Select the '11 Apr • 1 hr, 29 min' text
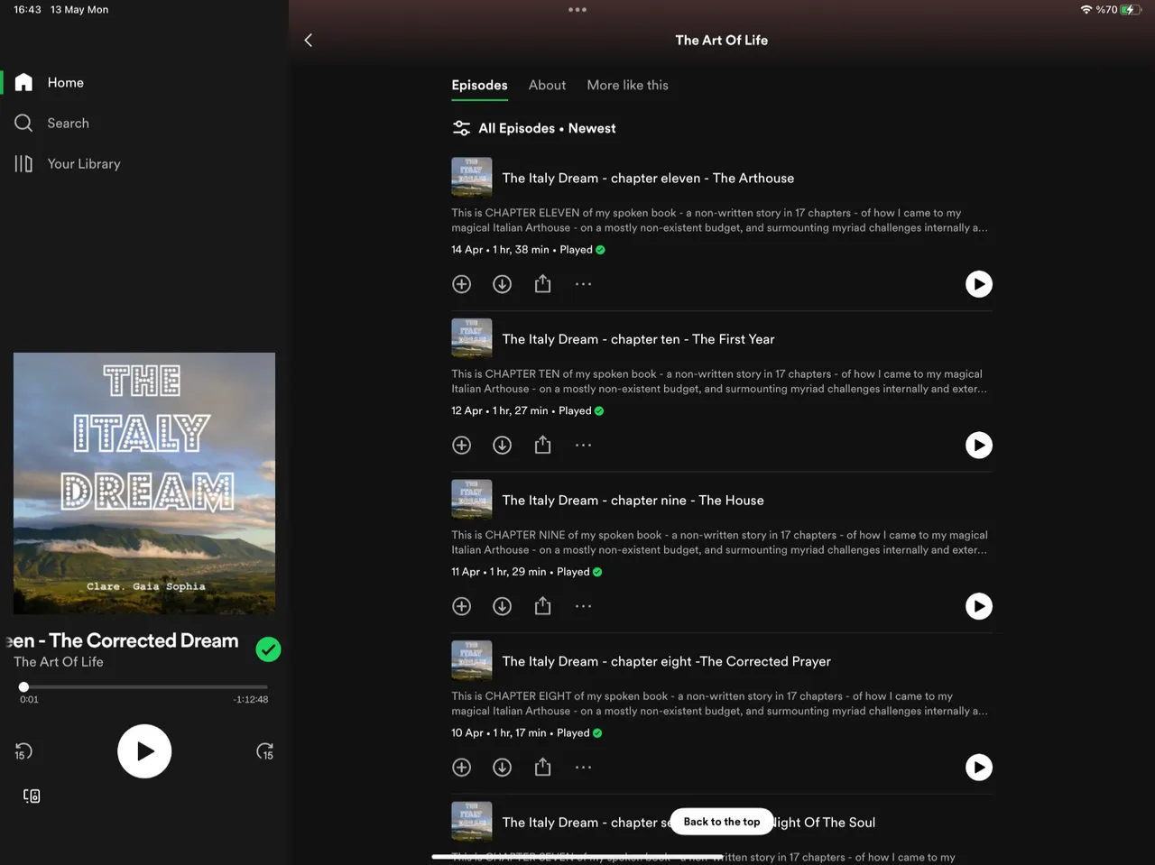Viewport: 1155px width, 865px height. (x=499, y=572)
